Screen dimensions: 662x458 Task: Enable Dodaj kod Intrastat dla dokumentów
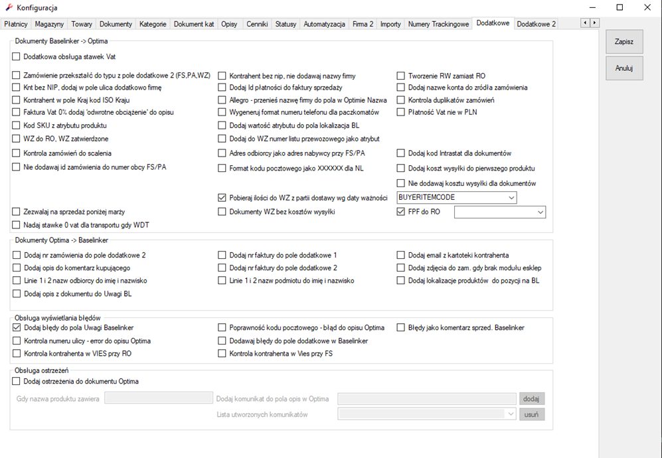coord(400,153)
